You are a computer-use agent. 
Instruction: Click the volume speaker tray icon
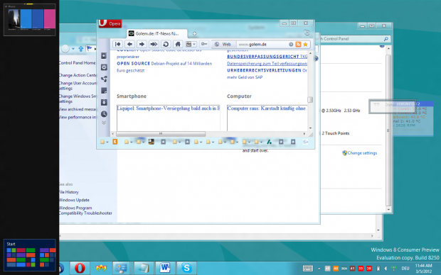click(386, 269)
